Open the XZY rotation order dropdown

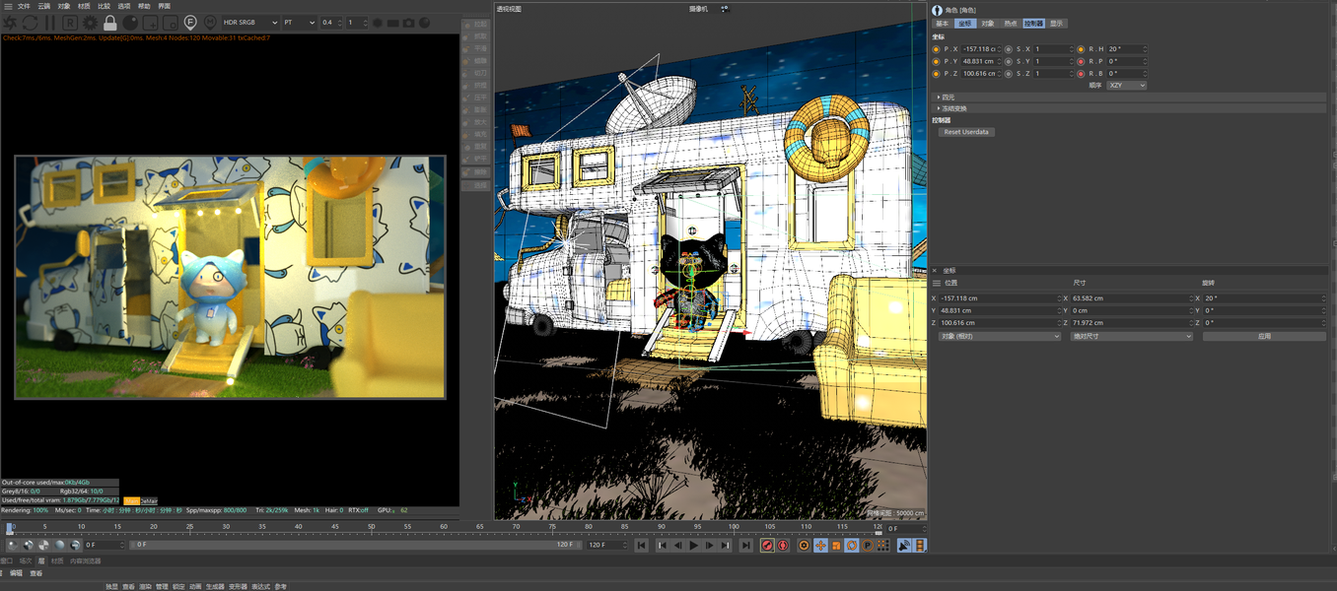(1127, 86)
